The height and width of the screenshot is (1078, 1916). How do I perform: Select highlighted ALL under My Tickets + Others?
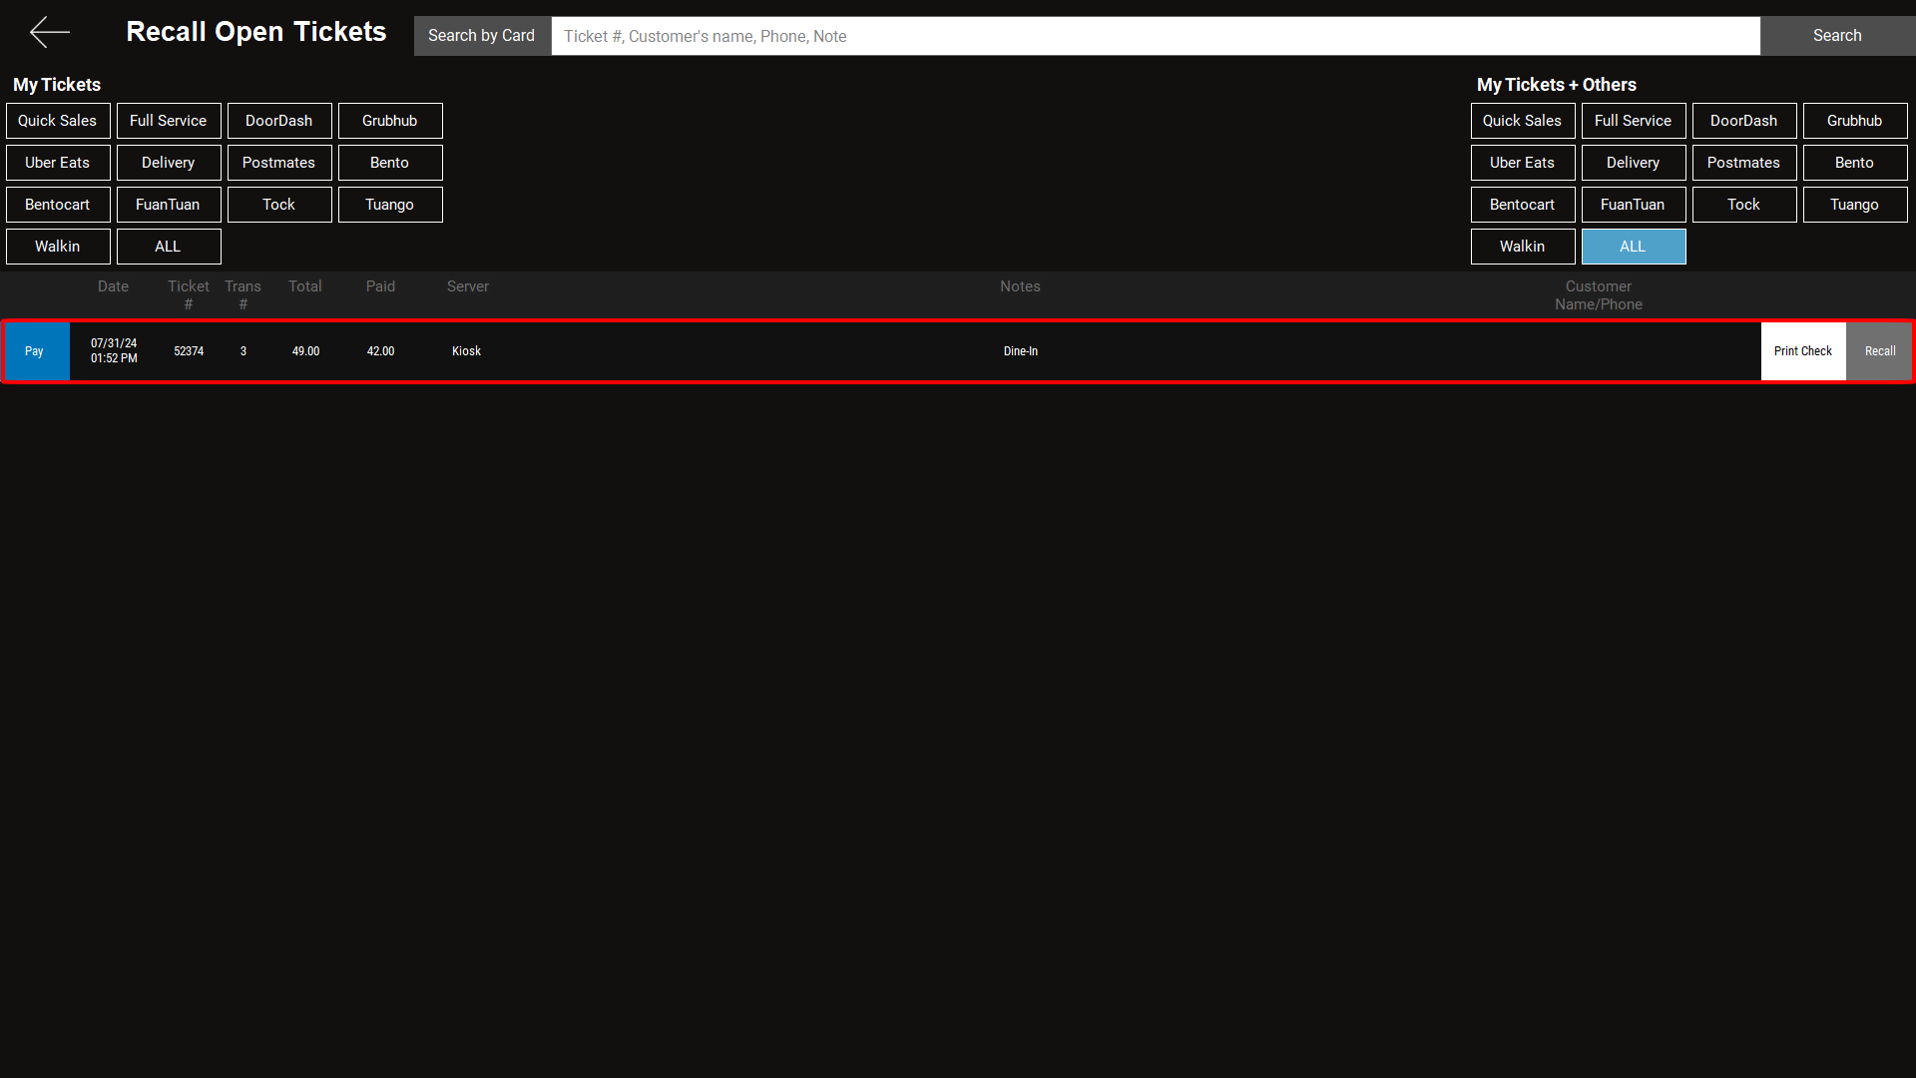[x=1633, y=247]
